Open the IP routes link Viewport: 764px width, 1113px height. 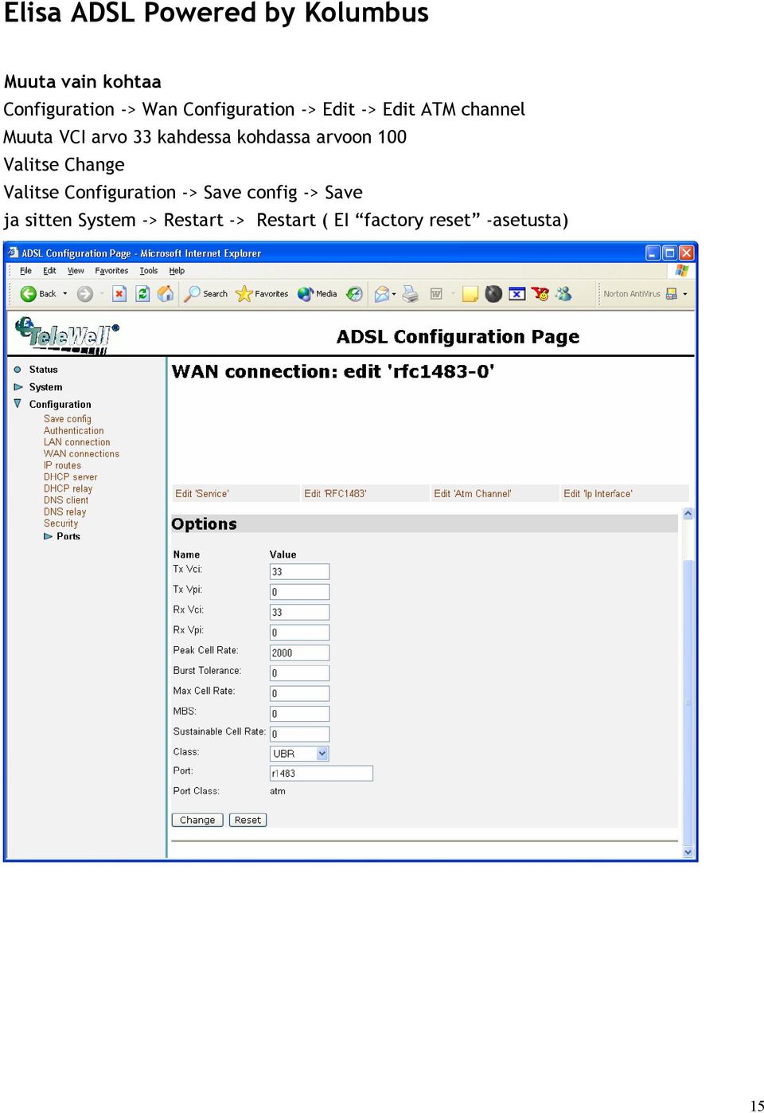pos(62,465)
